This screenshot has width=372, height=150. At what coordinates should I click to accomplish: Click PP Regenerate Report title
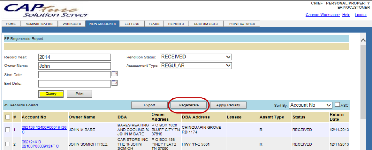point(24,38)
